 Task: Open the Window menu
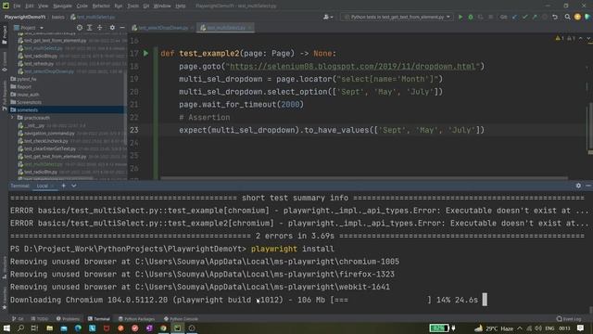click(x=162, y=6)
